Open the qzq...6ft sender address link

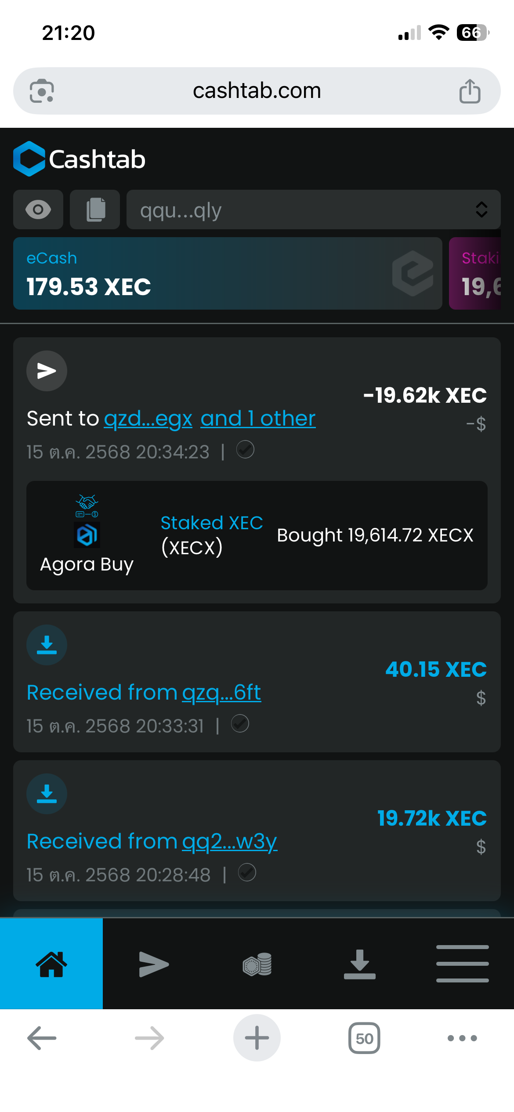[221, 693]
